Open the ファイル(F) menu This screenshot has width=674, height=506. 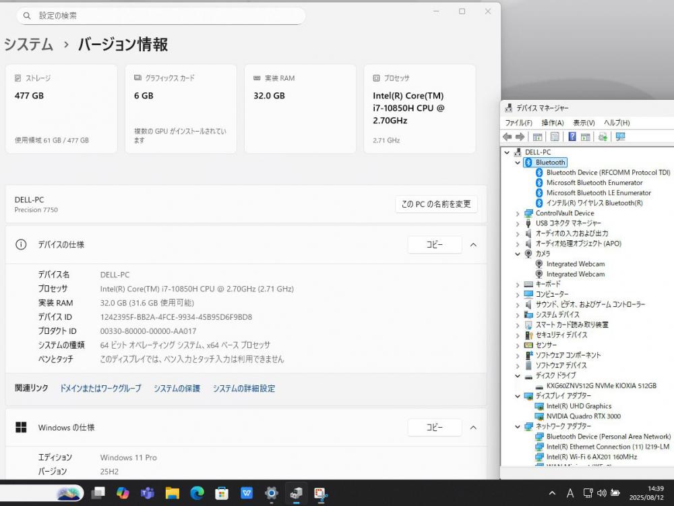(518, 123)
